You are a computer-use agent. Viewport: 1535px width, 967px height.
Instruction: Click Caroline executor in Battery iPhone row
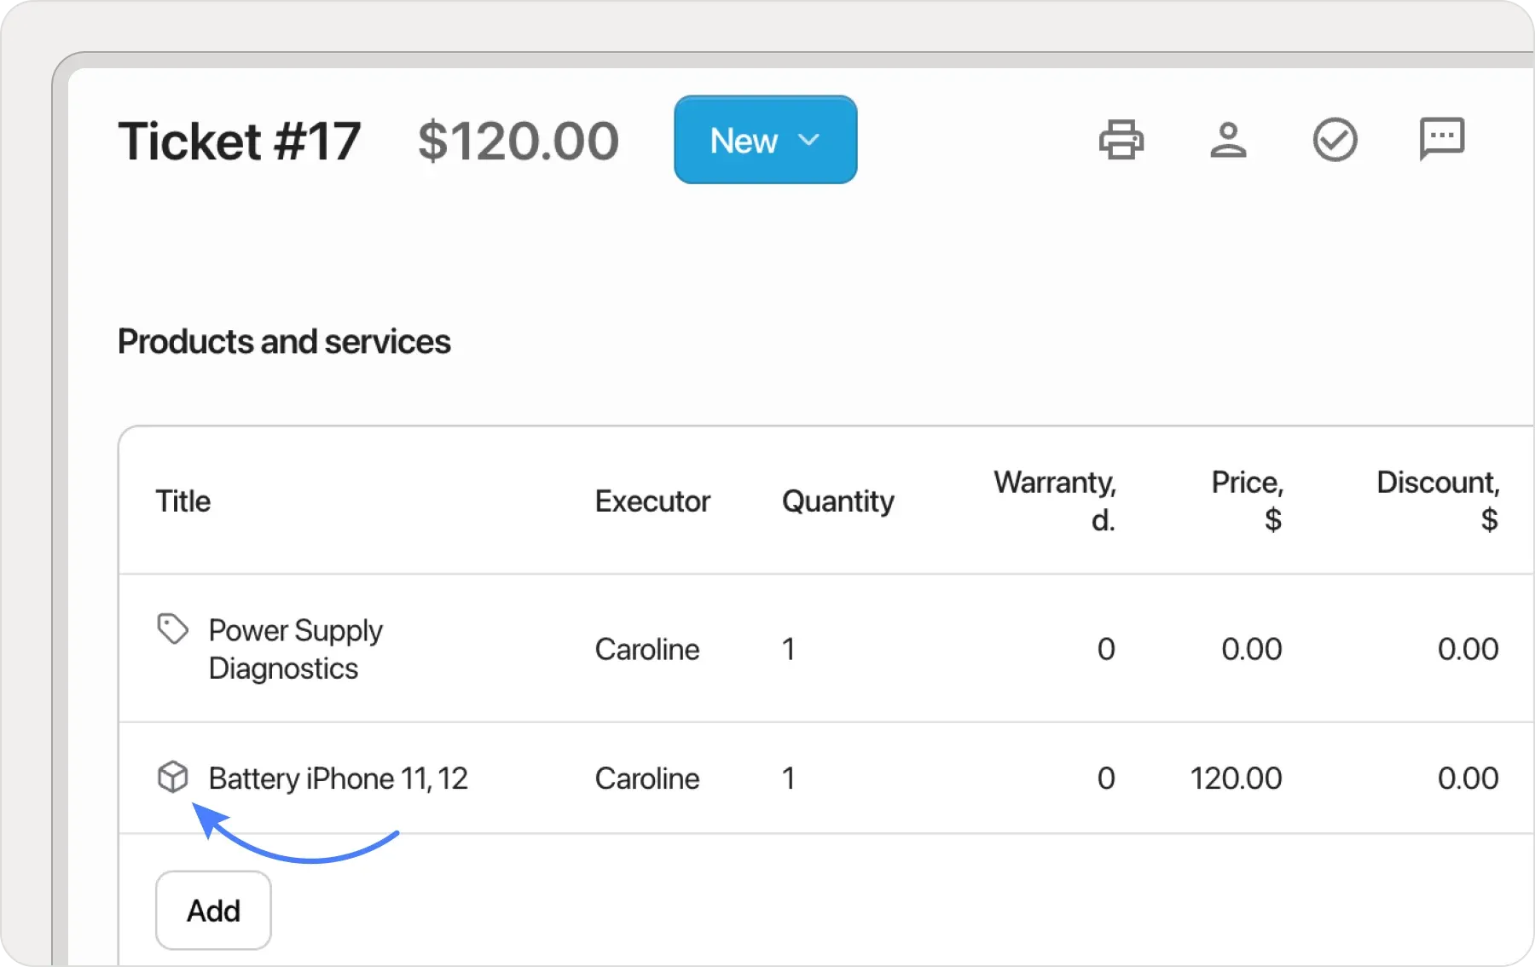[647, 779]
